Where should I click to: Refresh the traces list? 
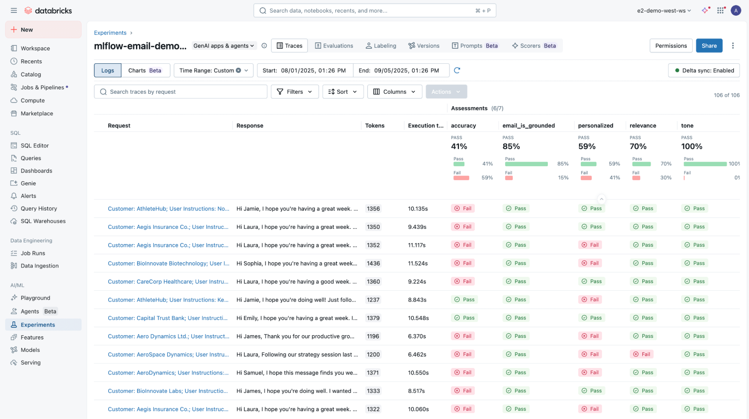[457, 70]
